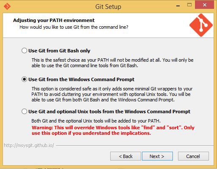Open the http://msysgit.github.io/ link
The width and height of the screenshot is (217, 169).
[29, 145]
